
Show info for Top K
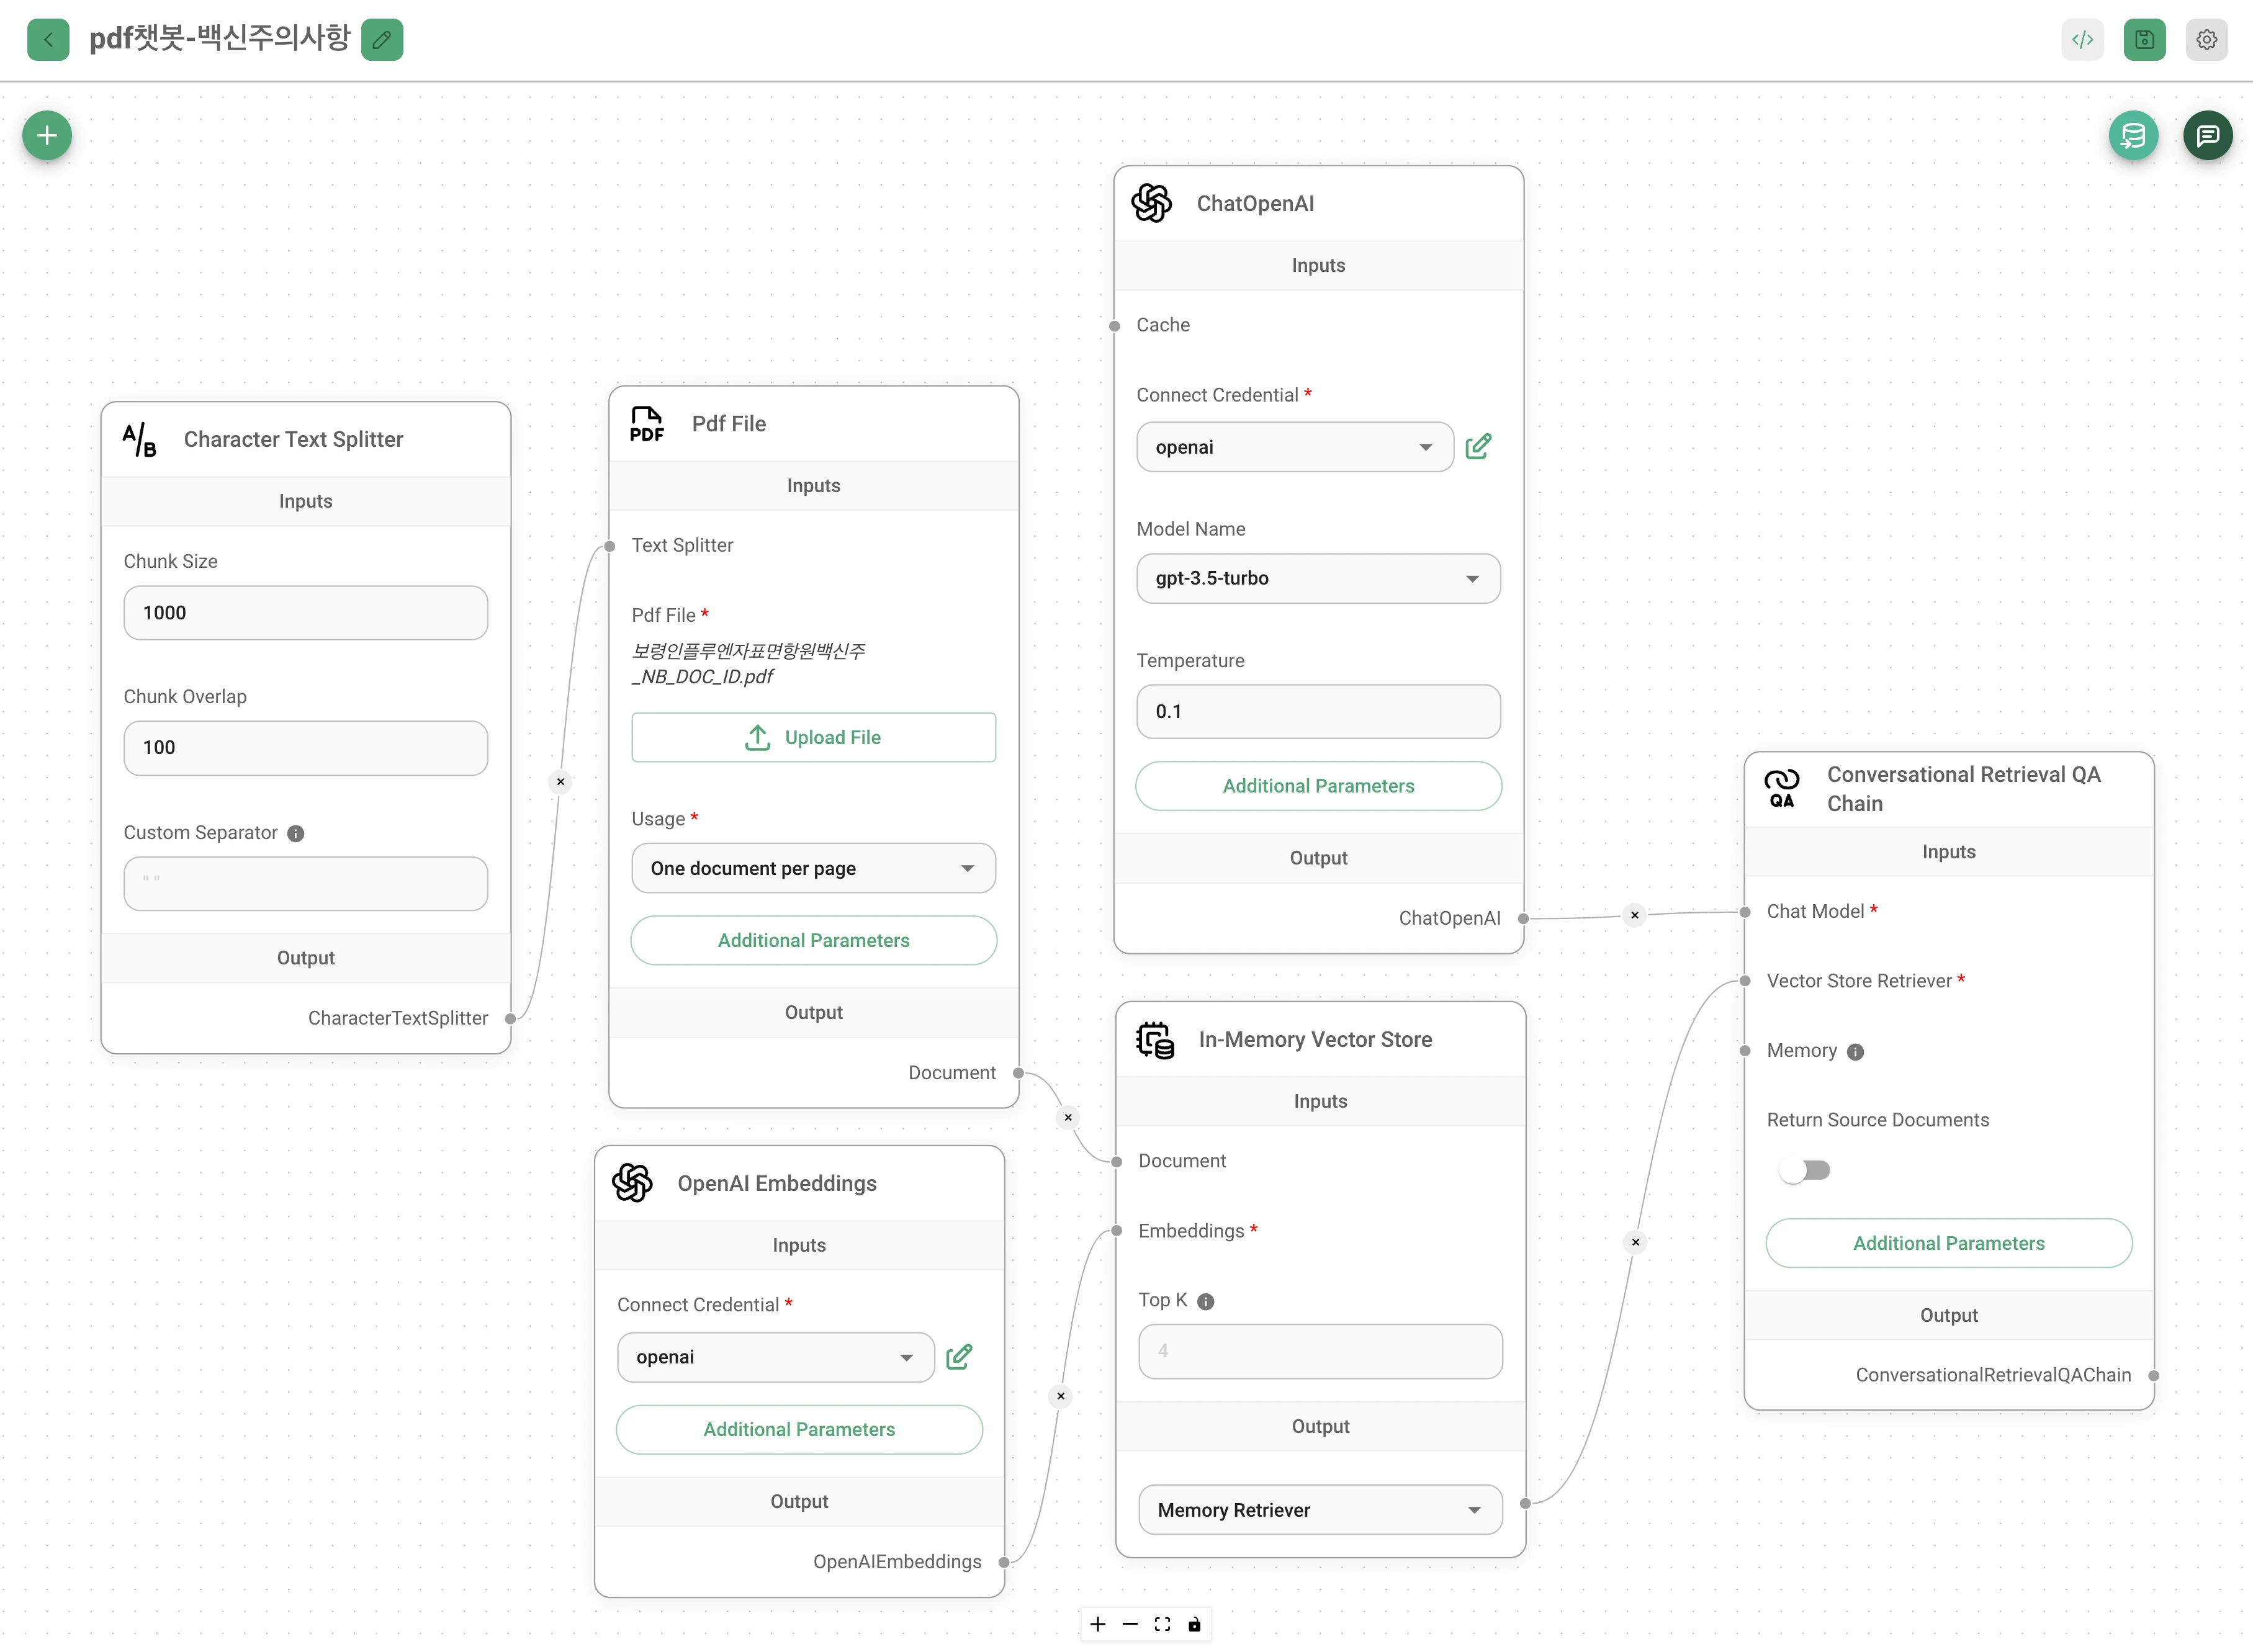coord(1206,1302)
